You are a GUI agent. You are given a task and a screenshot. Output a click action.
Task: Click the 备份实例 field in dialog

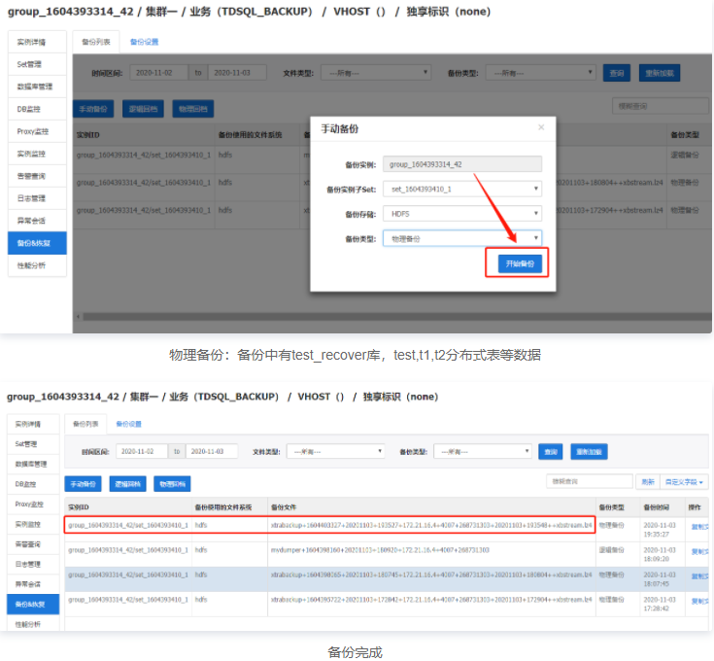[461, 164]
